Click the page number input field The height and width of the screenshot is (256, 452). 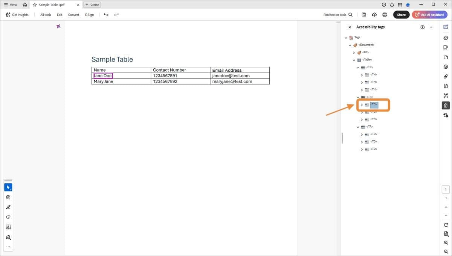click(x=446, y=189)
